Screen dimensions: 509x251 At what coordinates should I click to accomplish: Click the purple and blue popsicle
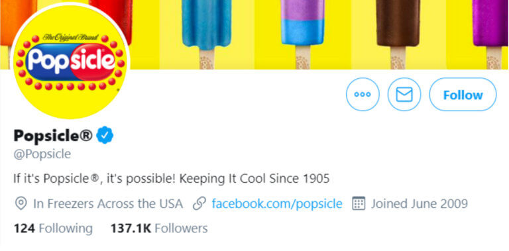(x=302, y=32)
